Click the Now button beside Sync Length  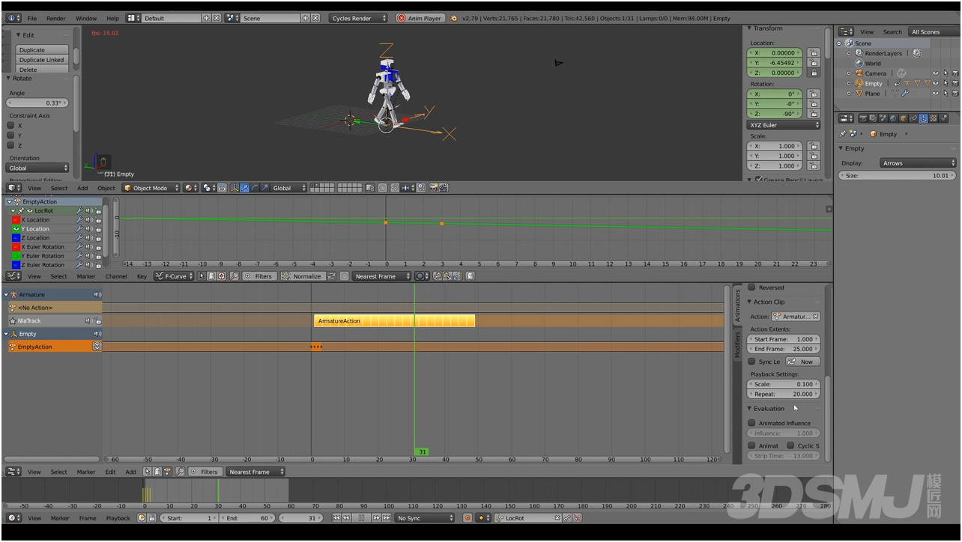click(802, 362)
